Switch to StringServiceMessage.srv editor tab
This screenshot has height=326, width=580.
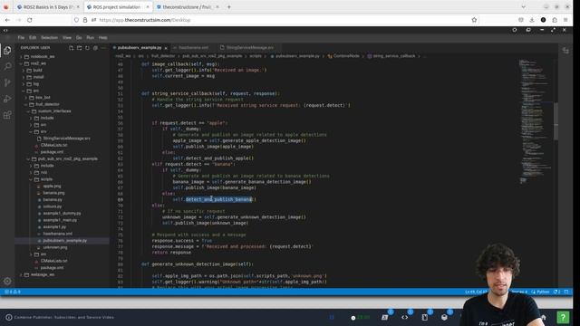[250, 48]
